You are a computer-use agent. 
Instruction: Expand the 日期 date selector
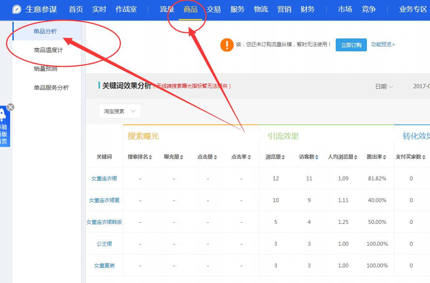(384, 87)
